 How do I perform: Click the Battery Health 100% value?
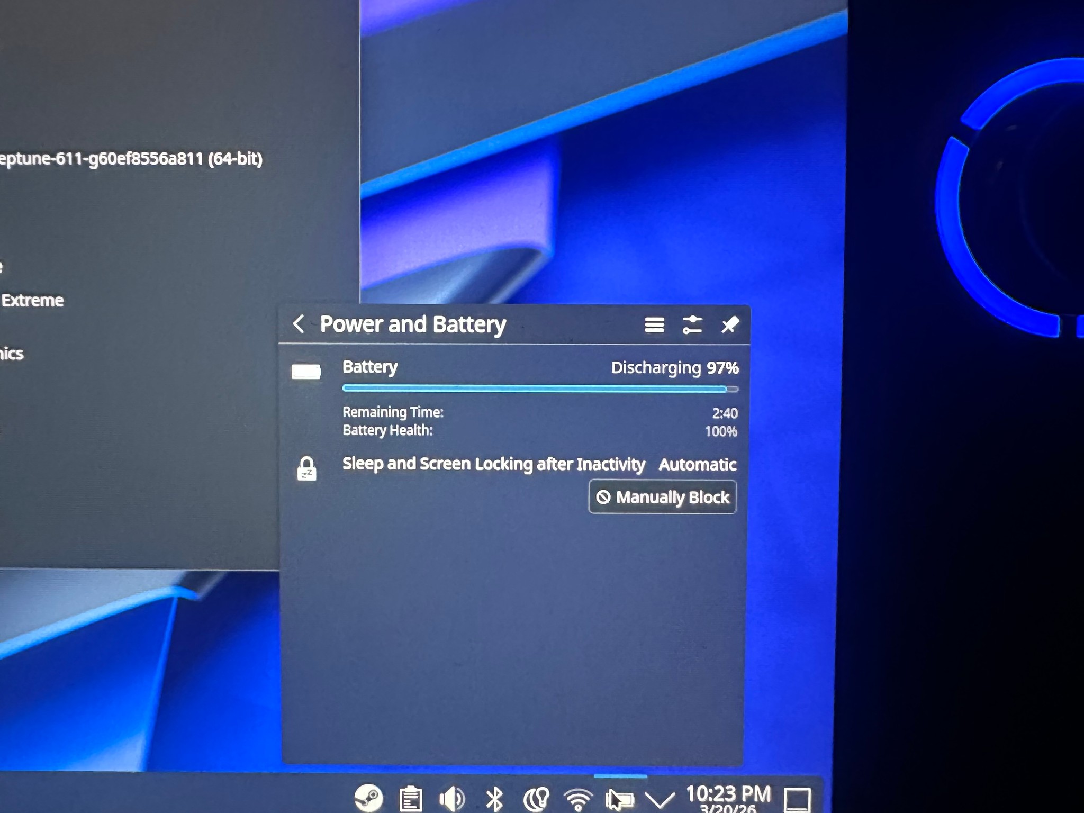(721, 431)
